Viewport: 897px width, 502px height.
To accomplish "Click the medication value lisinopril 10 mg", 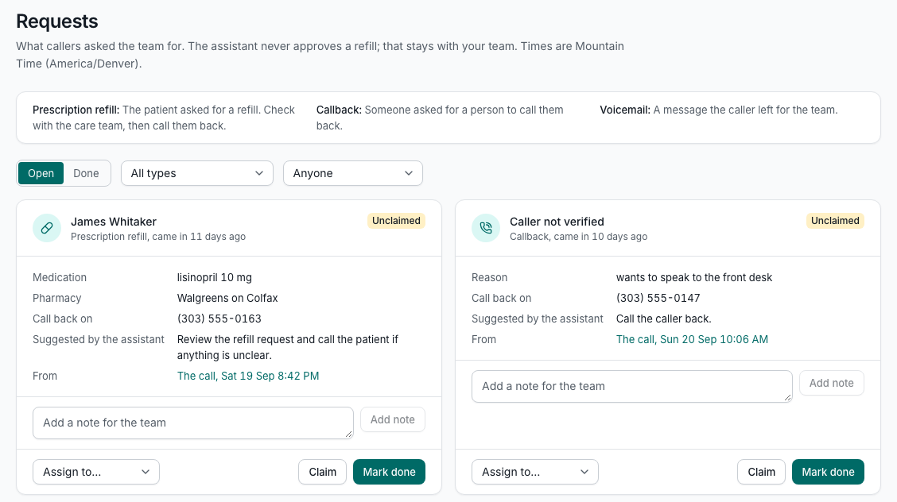I will [215, 277].
